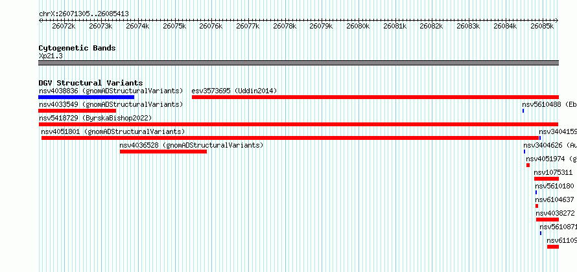Click the 26078k ruler tick label
This screenshot has width=577, height=272.
point(285,26)
